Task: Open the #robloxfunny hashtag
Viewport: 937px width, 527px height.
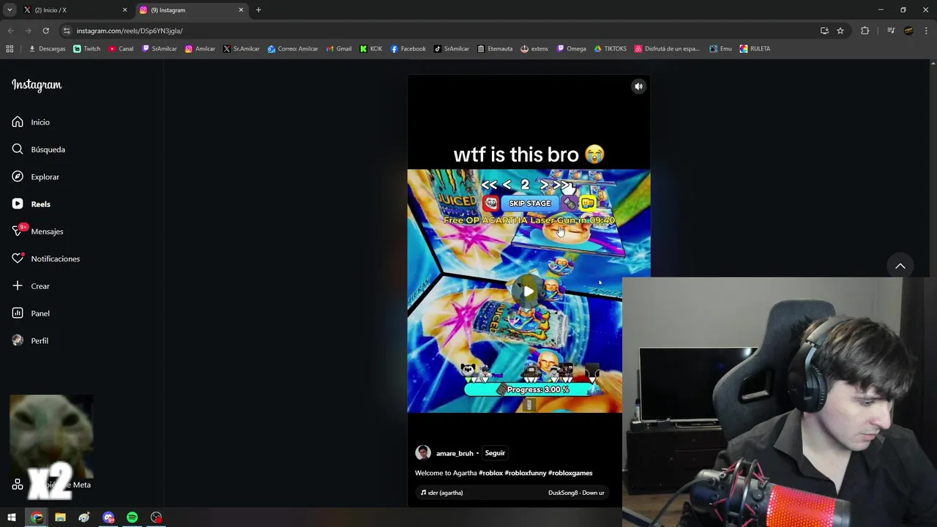Action: click(525, 473)
